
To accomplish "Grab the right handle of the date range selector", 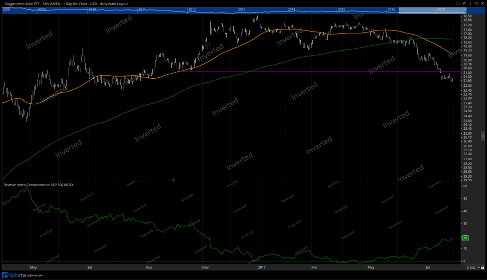I will pos(465,10).
